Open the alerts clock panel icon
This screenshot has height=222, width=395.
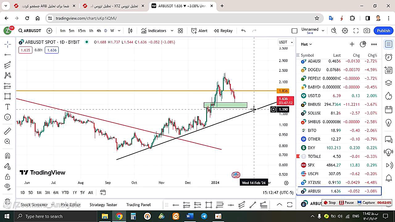point(389,57)
